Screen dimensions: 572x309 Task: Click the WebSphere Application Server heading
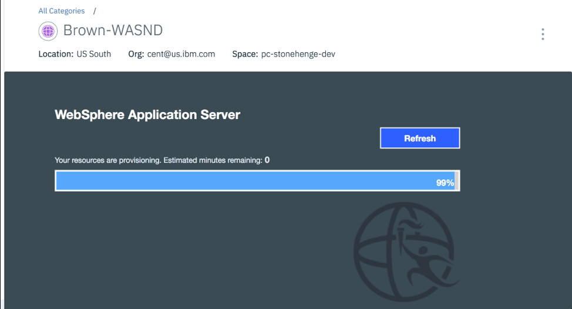(x=147, y=115)
